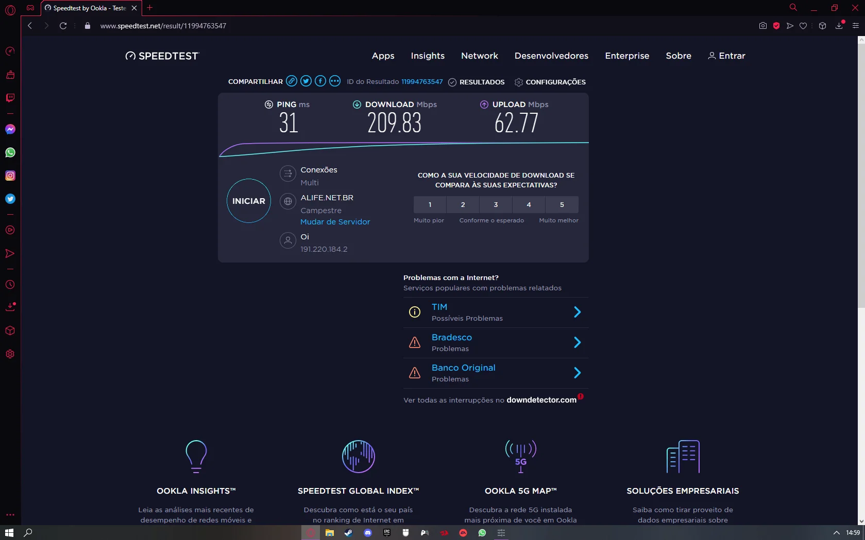Share the result on Facebook
Image resolution: width=865 pixels, height=540 pixels.
[320, 81]
